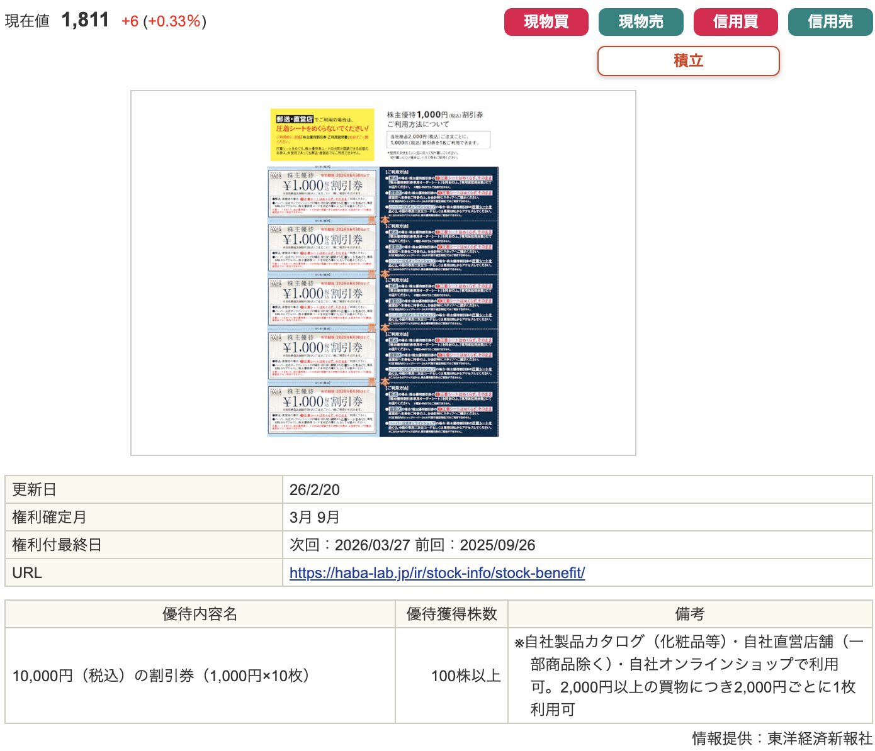Open the haba-lab.jp stock-benefit link

point(437,573)
